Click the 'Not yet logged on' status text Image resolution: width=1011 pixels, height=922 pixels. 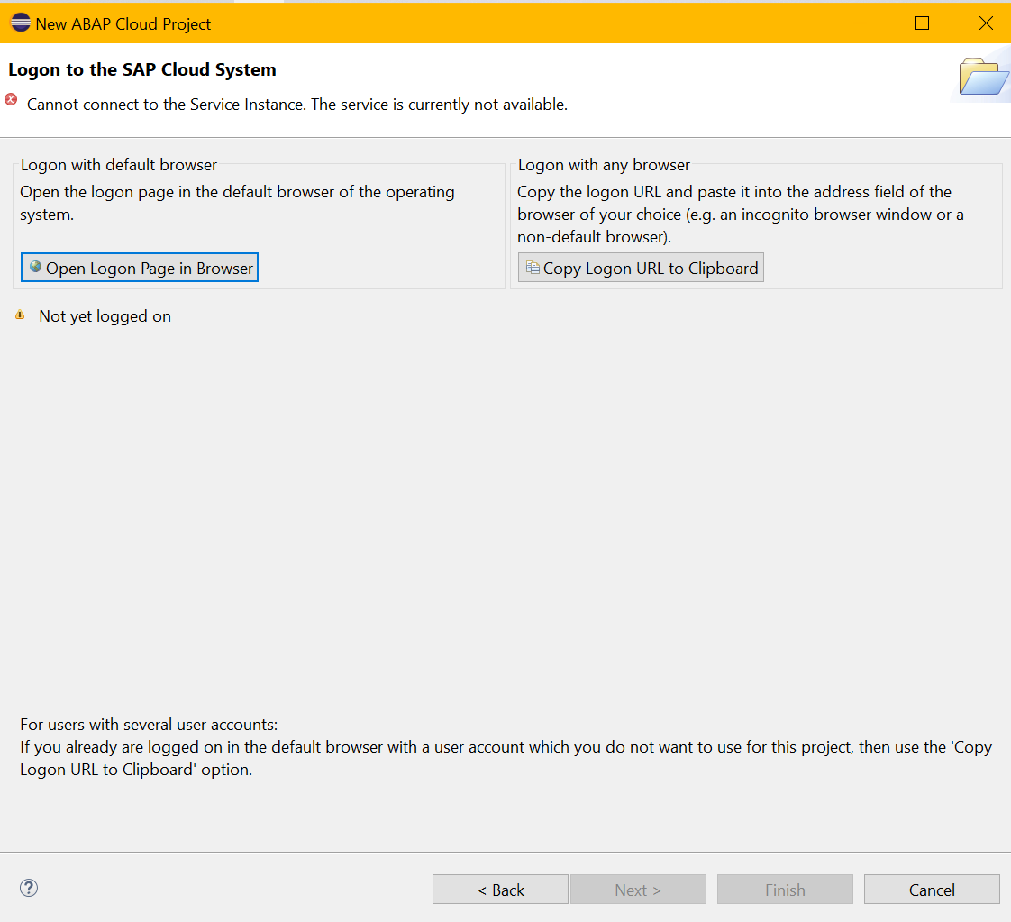click(x=105, y=316)
